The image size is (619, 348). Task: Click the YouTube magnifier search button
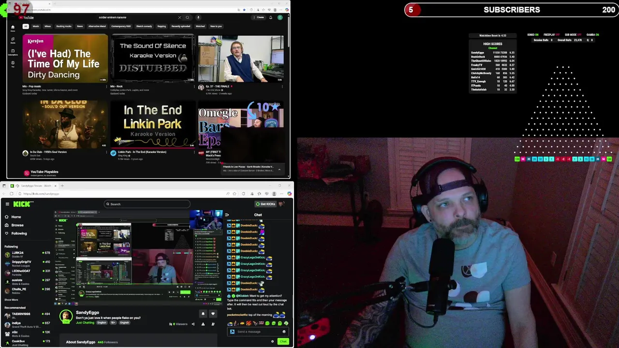click(x=188, y=17)
